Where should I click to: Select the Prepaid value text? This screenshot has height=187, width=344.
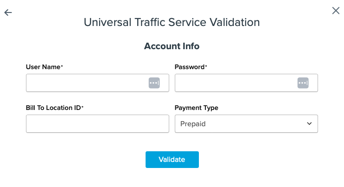[x=193, y=124]
